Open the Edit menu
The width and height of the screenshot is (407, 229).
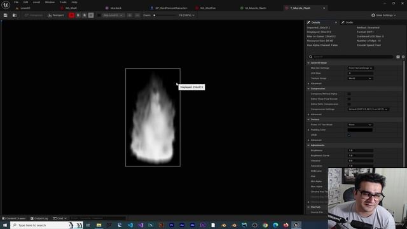(25, 2)
